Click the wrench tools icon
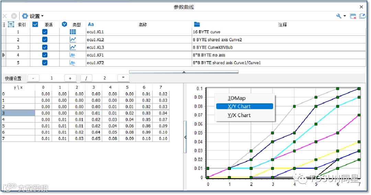Viewport: 371px width, 195px height. coord(339,16)
